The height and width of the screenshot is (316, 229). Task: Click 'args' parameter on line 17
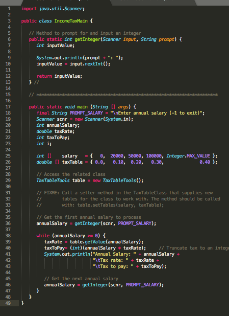tap(123, 107)
